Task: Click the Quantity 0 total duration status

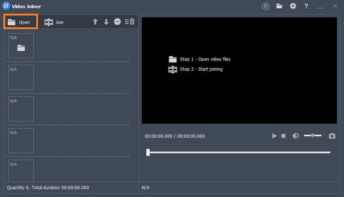Action: (x=48, y=188)
